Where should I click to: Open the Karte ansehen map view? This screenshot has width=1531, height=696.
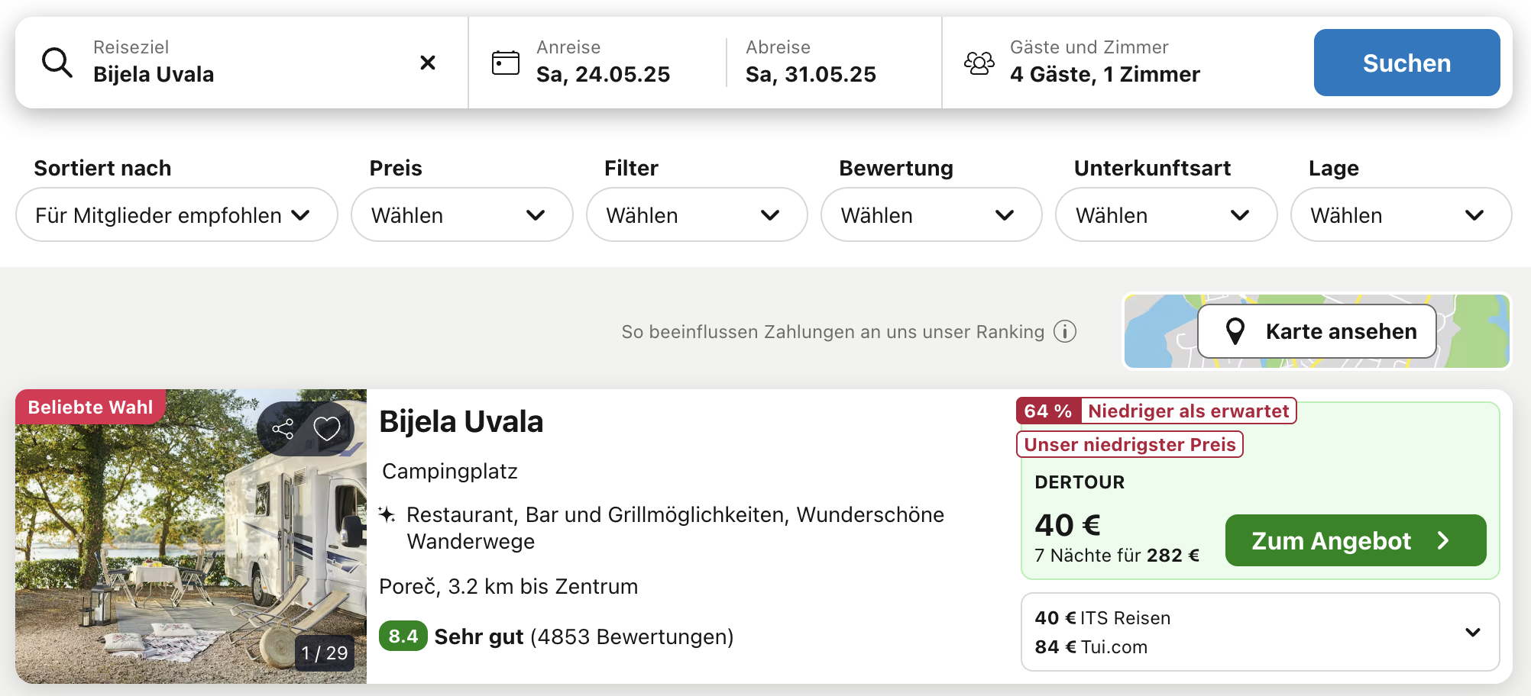(1317, 331)
